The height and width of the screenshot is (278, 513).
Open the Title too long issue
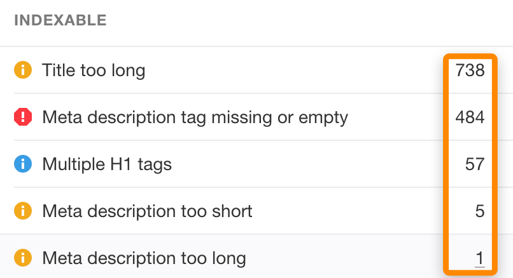point(94,70)
